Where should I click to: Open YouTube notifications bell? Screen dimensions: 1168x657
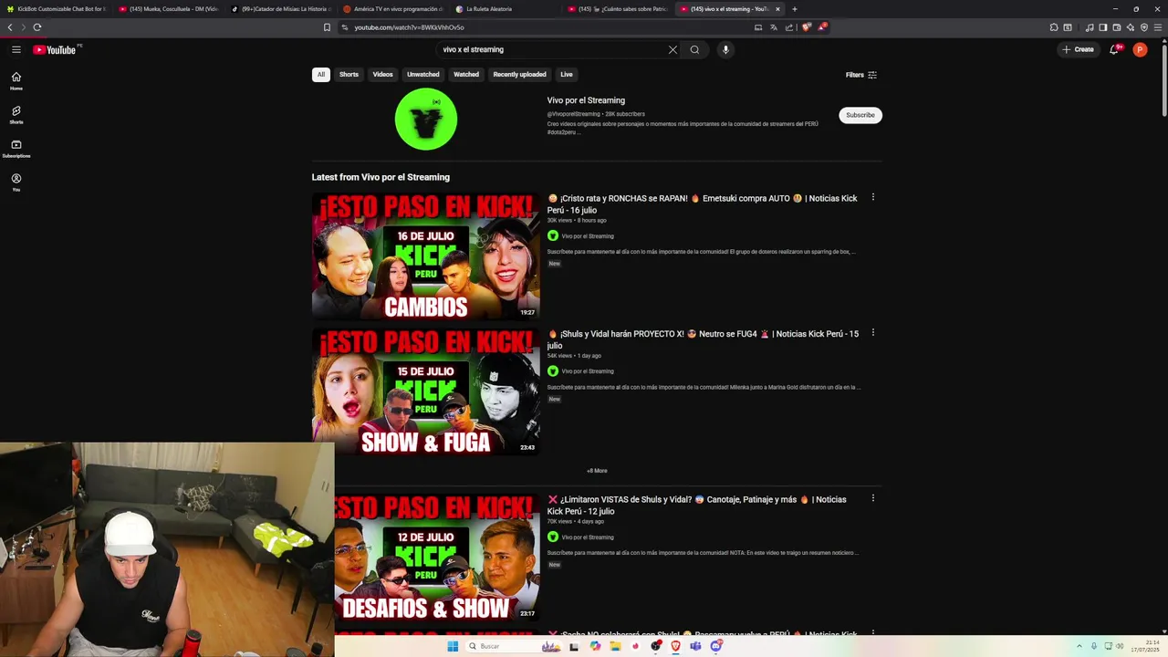[x=1113, y=49]
